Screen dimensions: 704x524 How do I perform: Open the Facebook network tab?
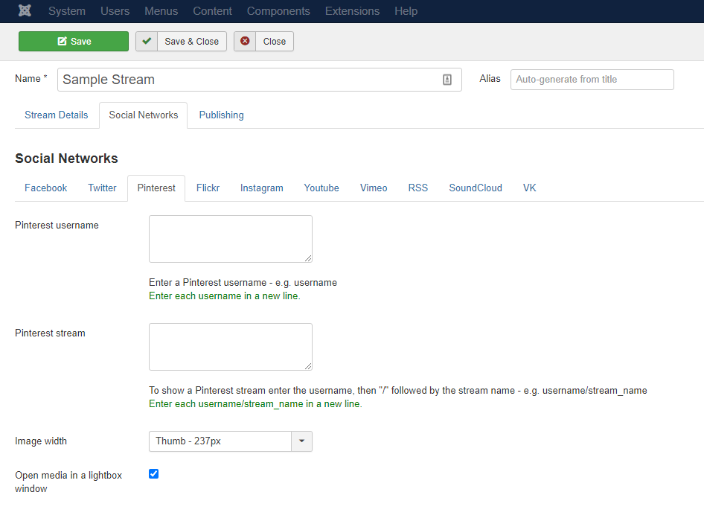coord(46,188)
